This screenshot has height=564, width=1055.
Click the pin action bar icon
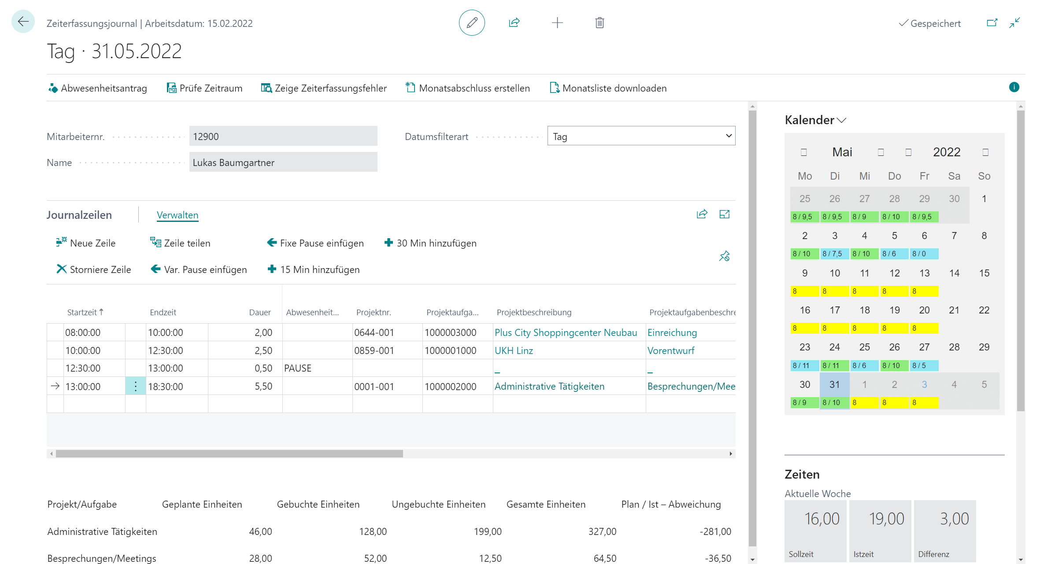(x=725, y=256)
